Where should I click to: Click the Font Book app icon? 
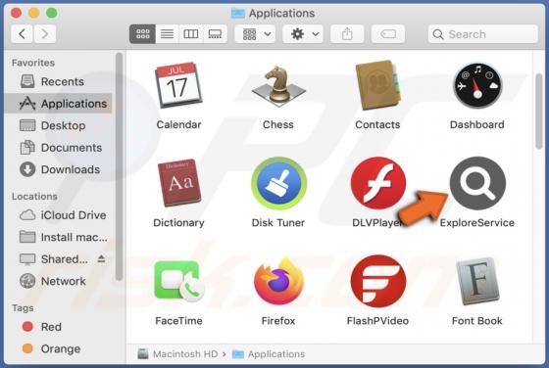[x=477, y=281]
